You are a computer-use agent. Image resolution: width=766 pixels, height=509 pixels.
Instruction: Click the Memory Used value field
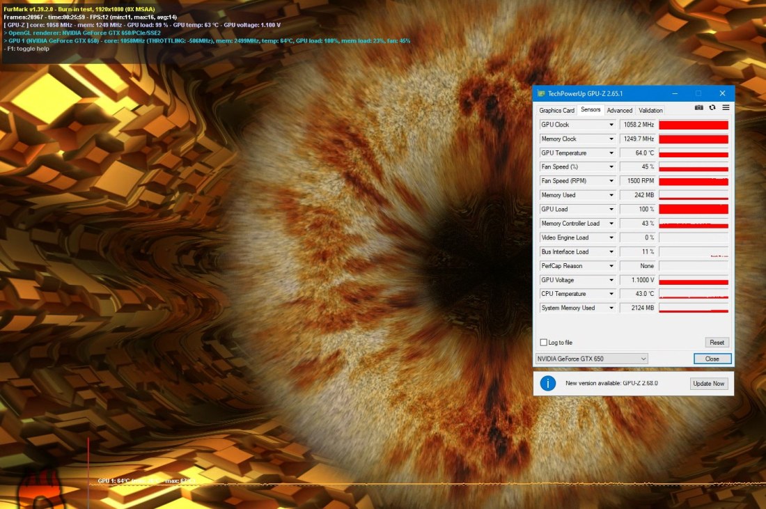tap(638, 195)
